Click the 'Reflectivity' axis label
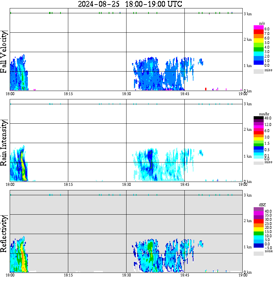275x281 pixels. coord(4,234)
